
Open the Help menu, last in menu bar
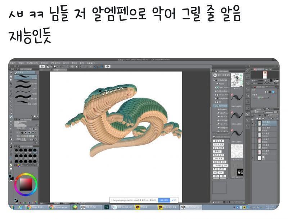[x=91, y=63]
